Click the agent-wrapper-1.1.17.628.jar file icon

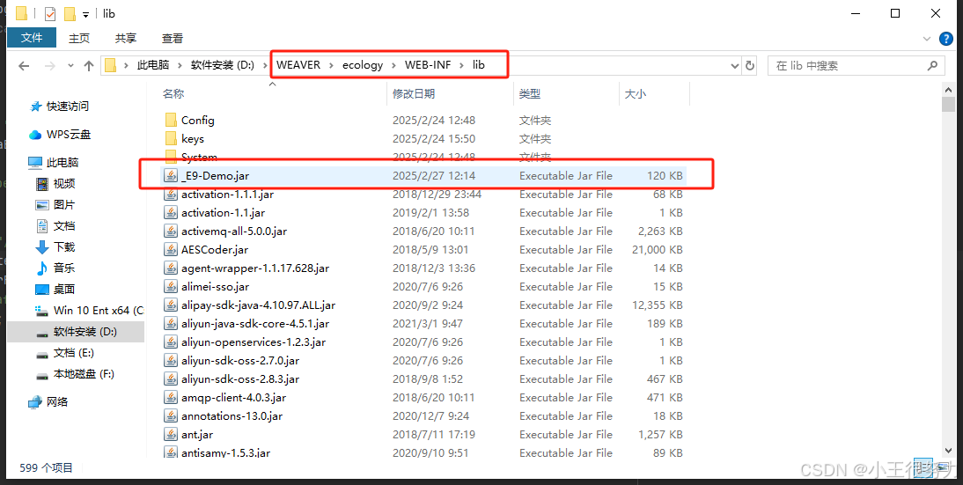171,268
